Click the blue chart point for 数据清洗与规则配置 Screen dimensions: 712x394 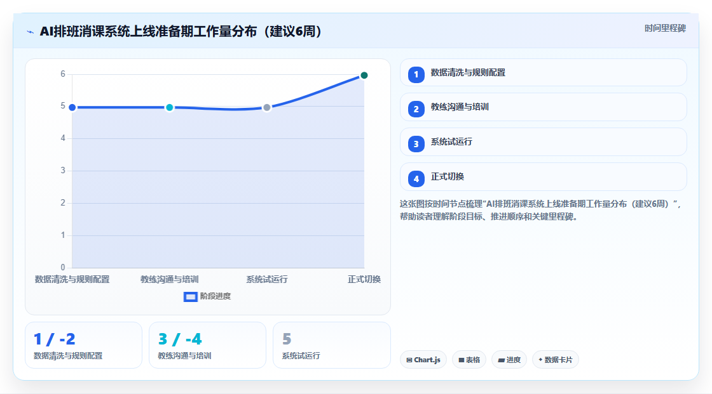click(x=72, y=107)
